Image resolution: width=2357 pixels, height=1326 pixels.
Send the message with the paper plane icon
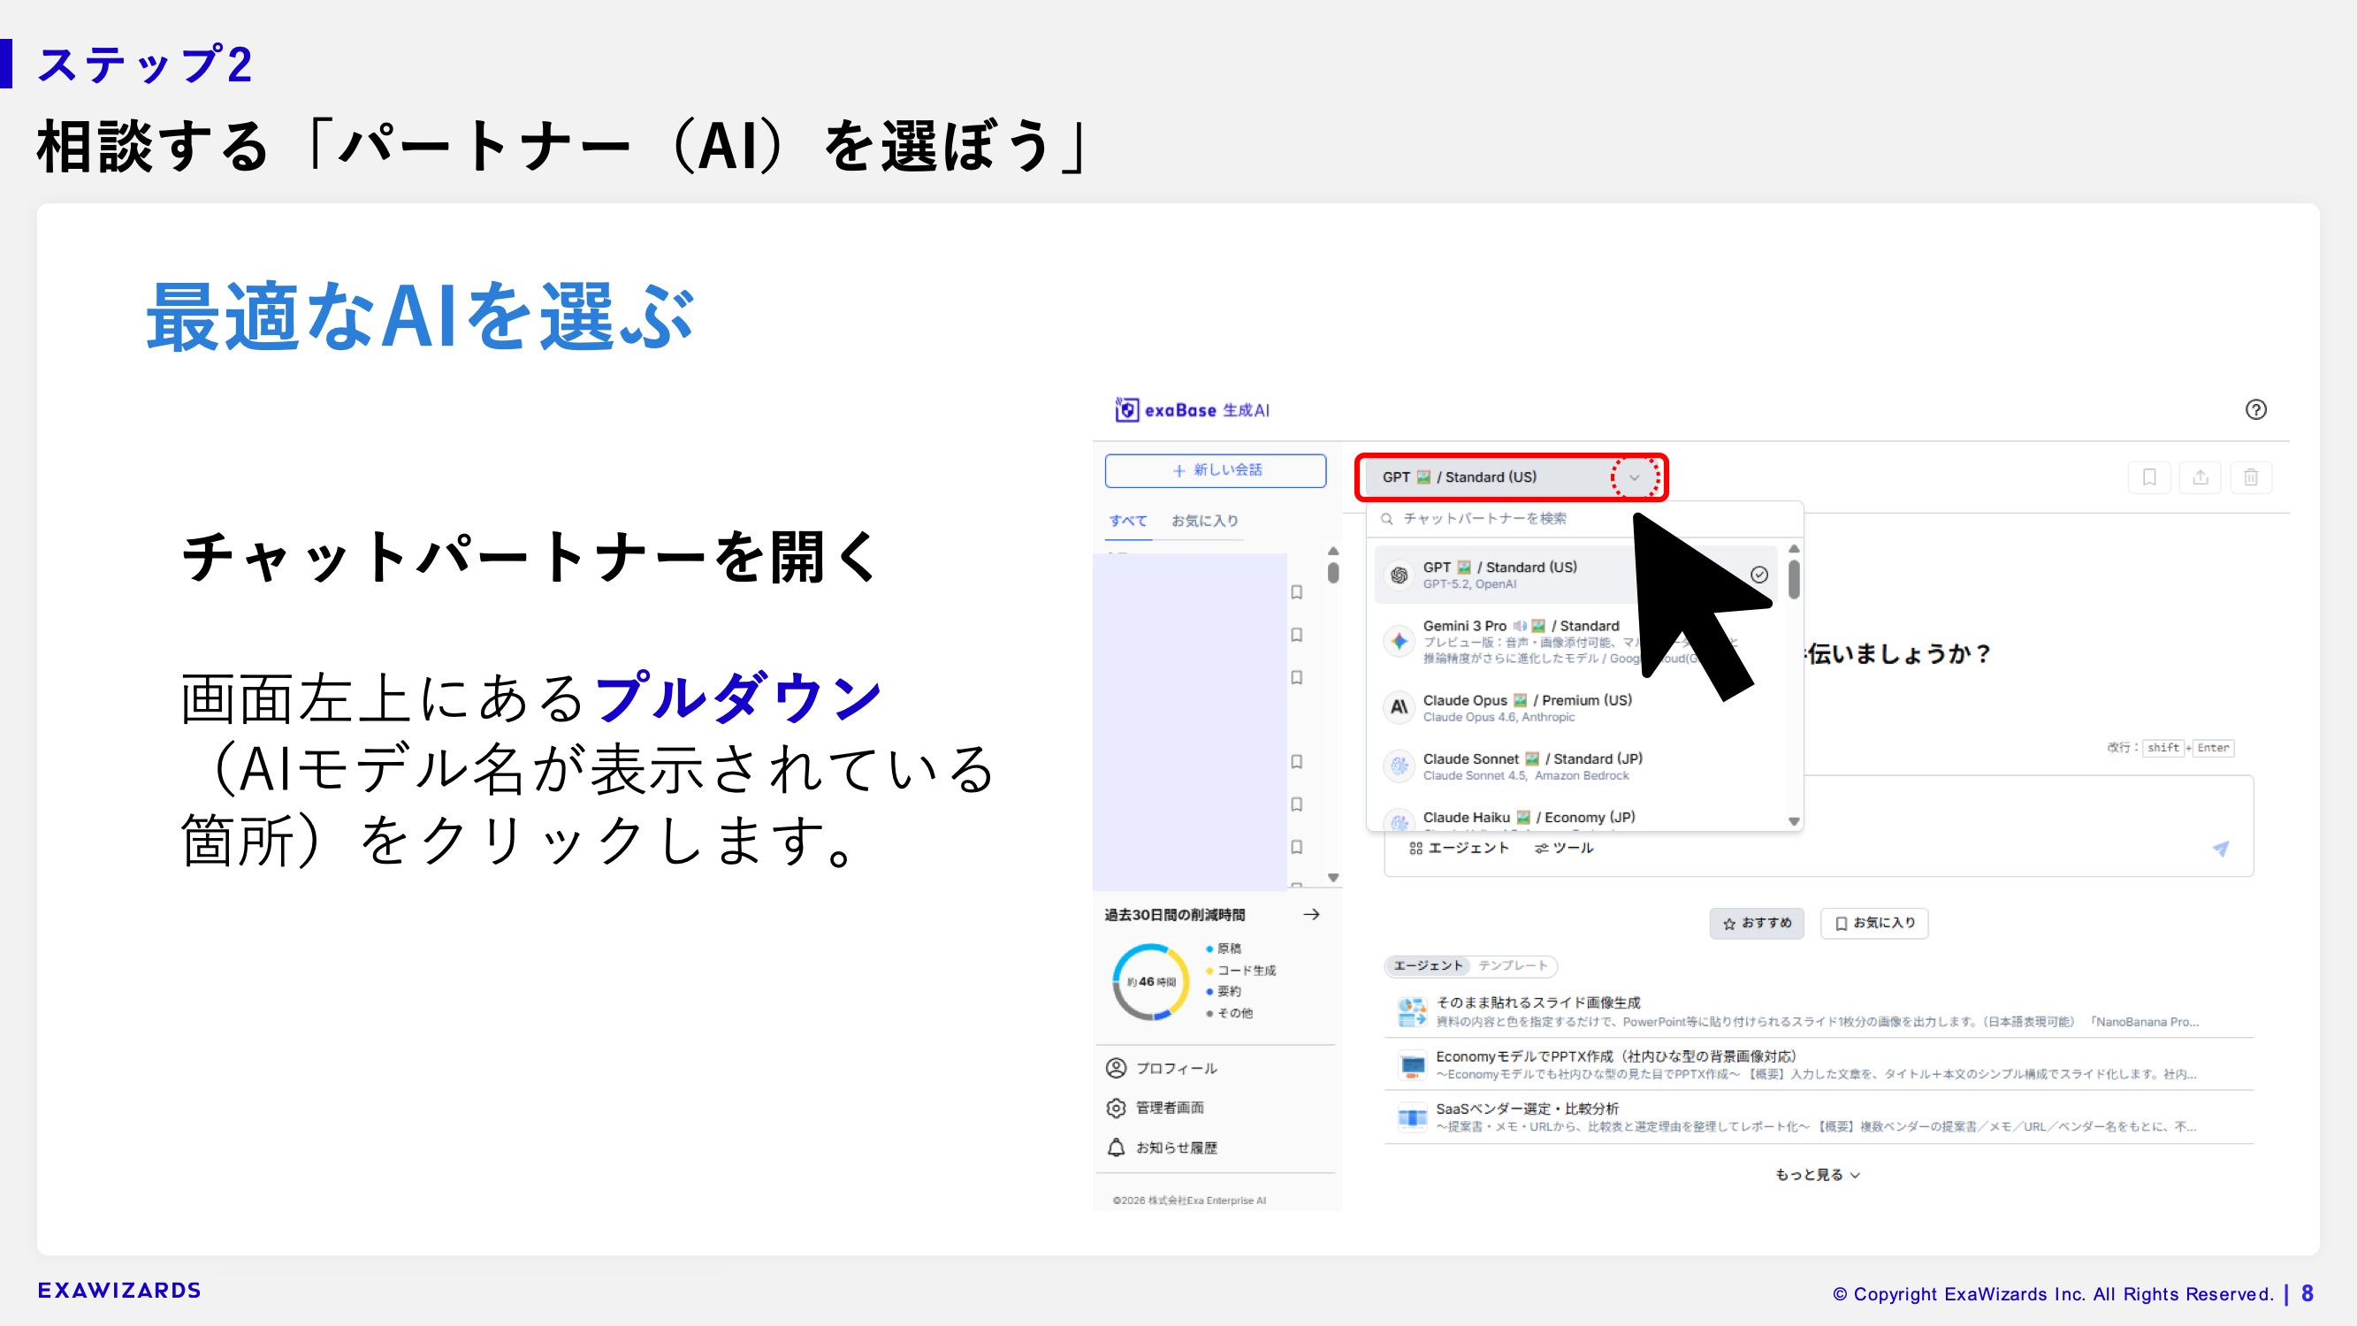coord(2221,849)
